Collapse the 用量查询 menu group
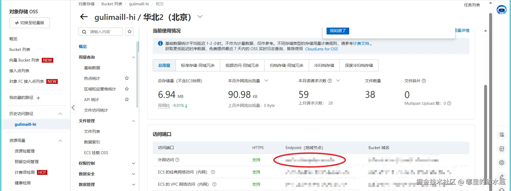 pos(134,57)
